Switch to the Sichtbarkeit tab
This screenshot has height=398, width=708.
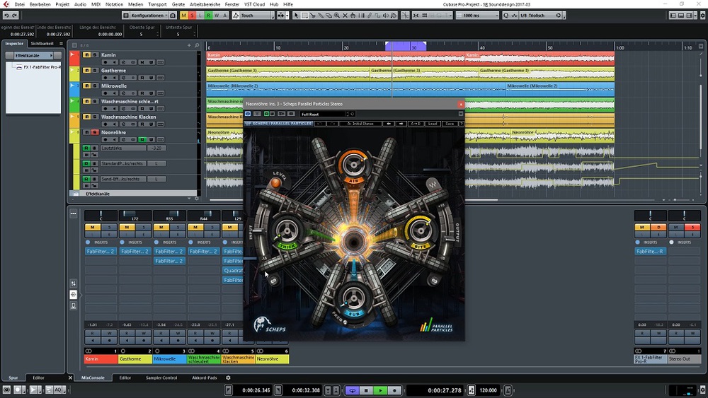click(x=42, y=44)
